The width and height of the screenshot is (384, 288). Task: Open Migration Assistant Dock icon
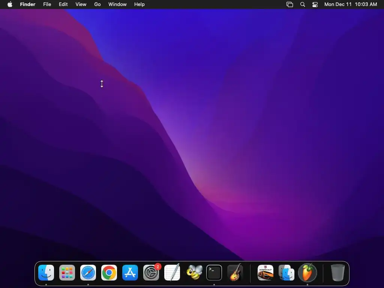(x=286, y=273)
